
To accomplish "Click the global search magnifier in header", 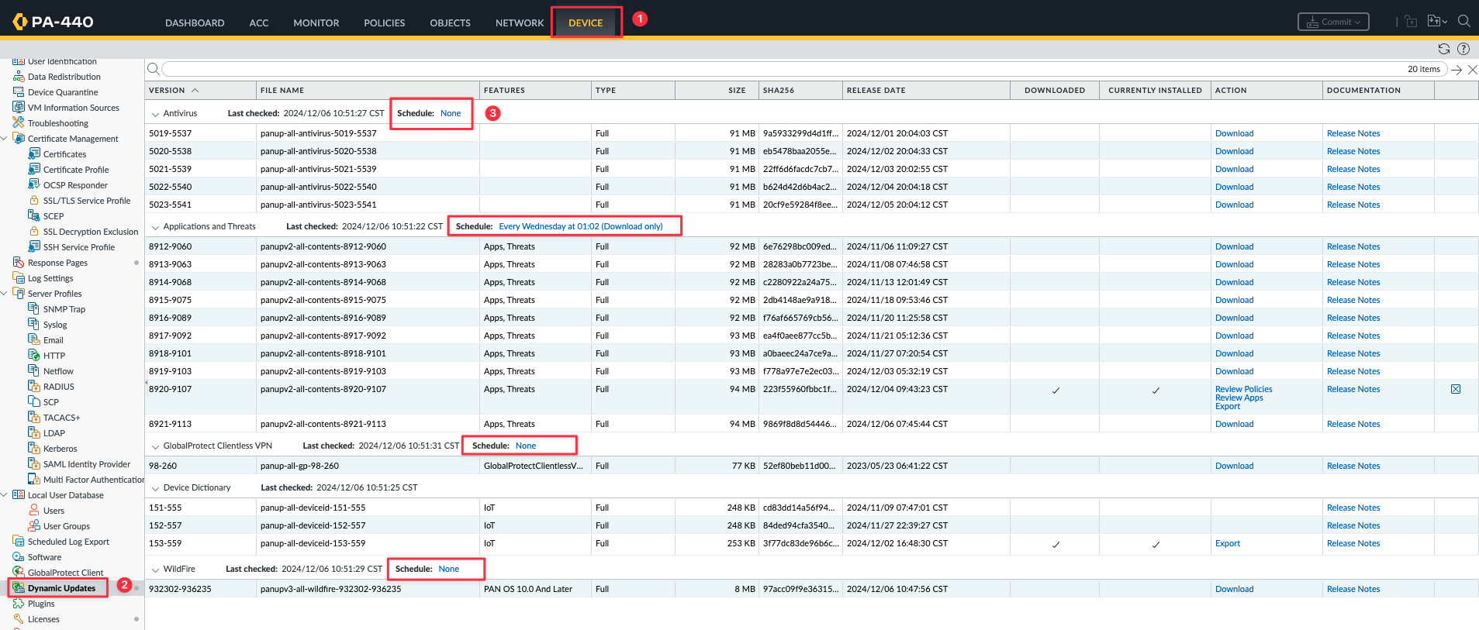I will coord(1464,21).
